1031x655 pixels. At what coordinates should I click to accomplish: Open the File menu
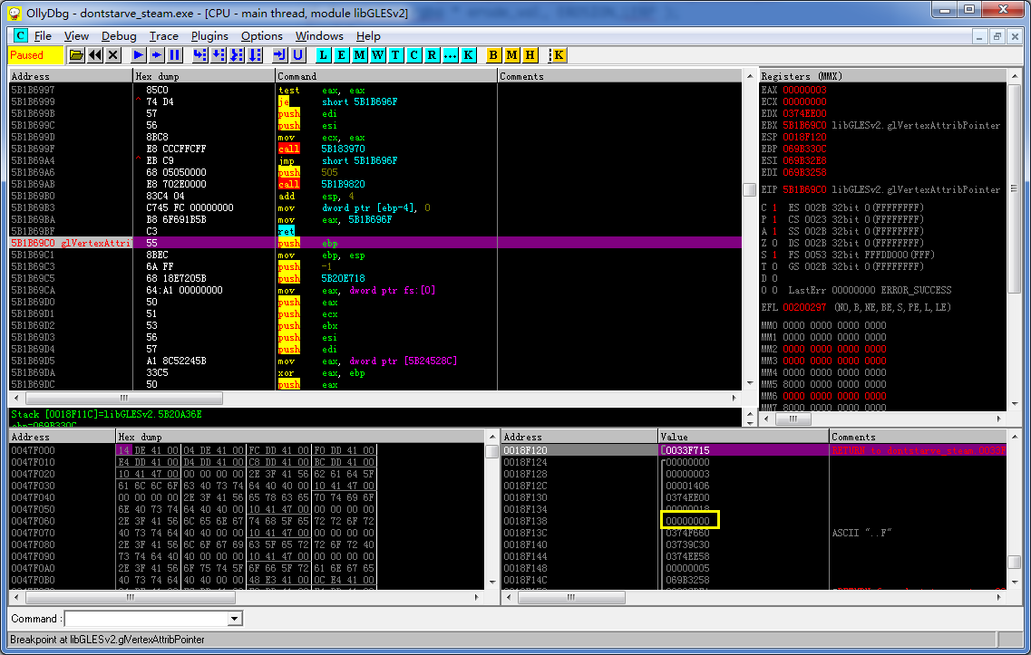coord(43,36)
